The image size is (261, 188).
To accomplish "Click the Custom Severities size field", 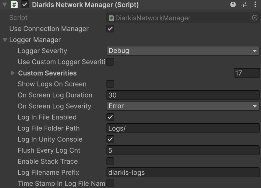I will point(247,73).
